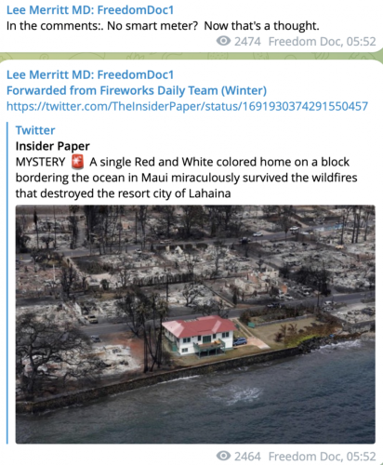Click the red siren emoji after MYSTERY
Screen dimensions: 383x465
point(77,162)
